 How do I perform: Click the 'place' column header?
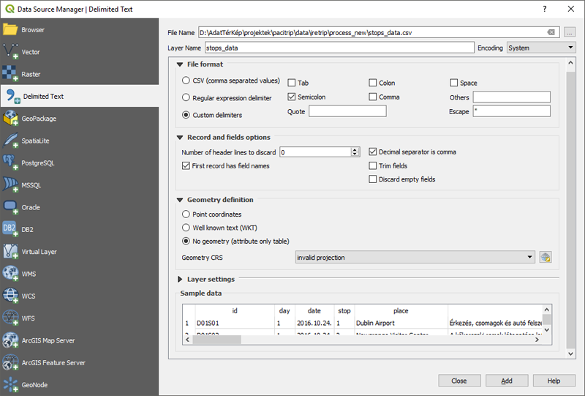(x=401, y=310)
